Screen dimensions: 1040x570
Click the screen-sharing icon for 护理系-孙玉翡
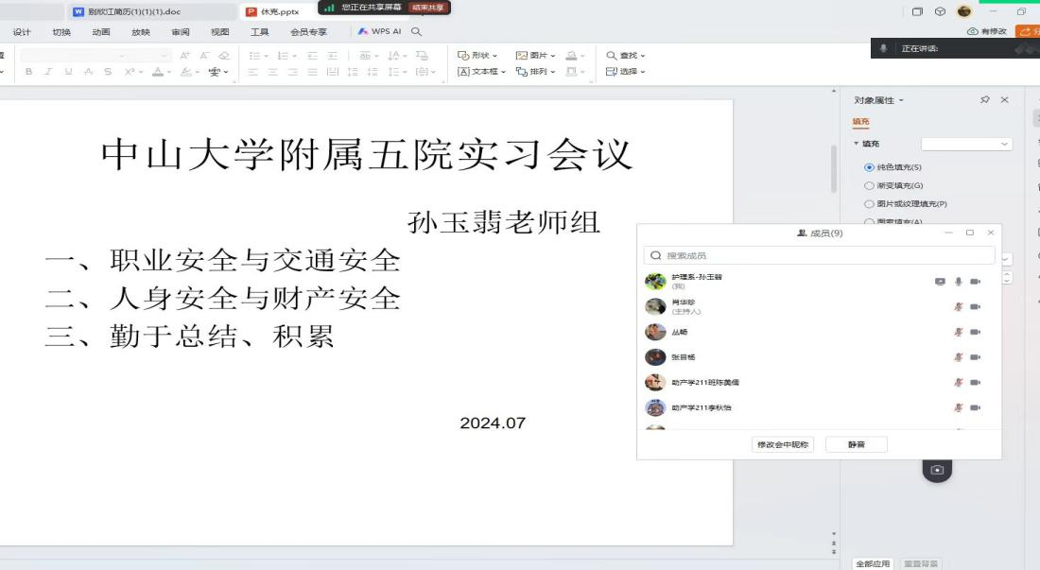pyautogui.click(x=940, y=282)
